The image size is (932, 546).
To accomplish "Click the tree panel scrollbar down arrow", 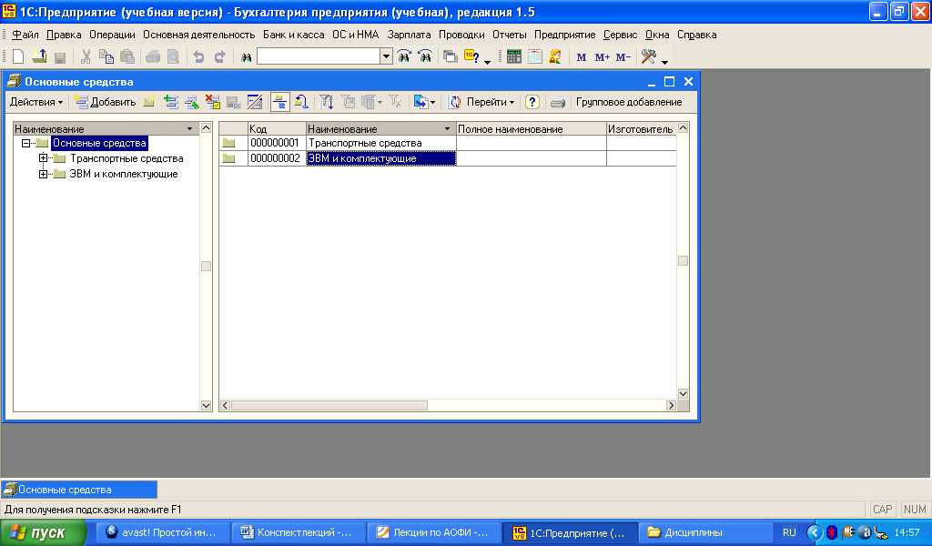I will click(x=206, y=405).
